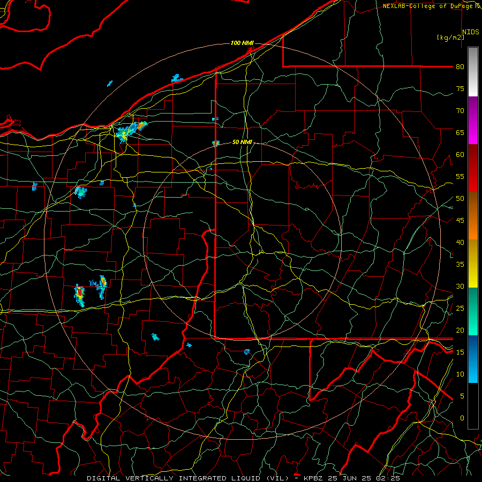
Task: Click the 65 value on the VIL scale
Action: coord(460,132)
